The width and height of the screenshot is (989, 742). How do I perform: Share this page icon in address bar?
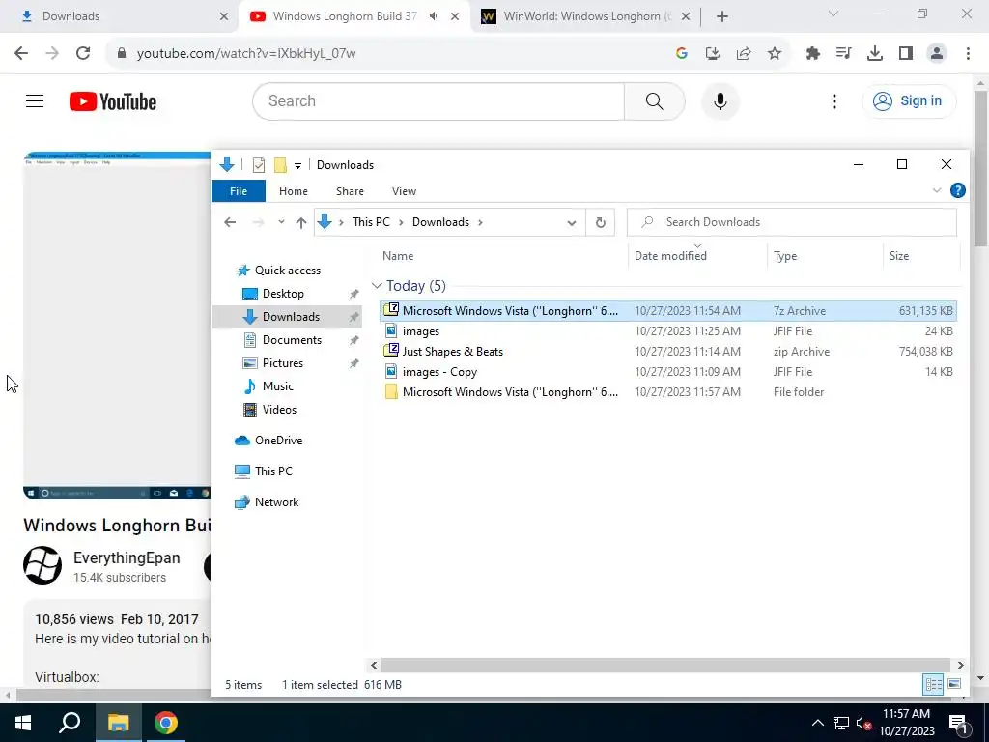(x=744, y=54)
